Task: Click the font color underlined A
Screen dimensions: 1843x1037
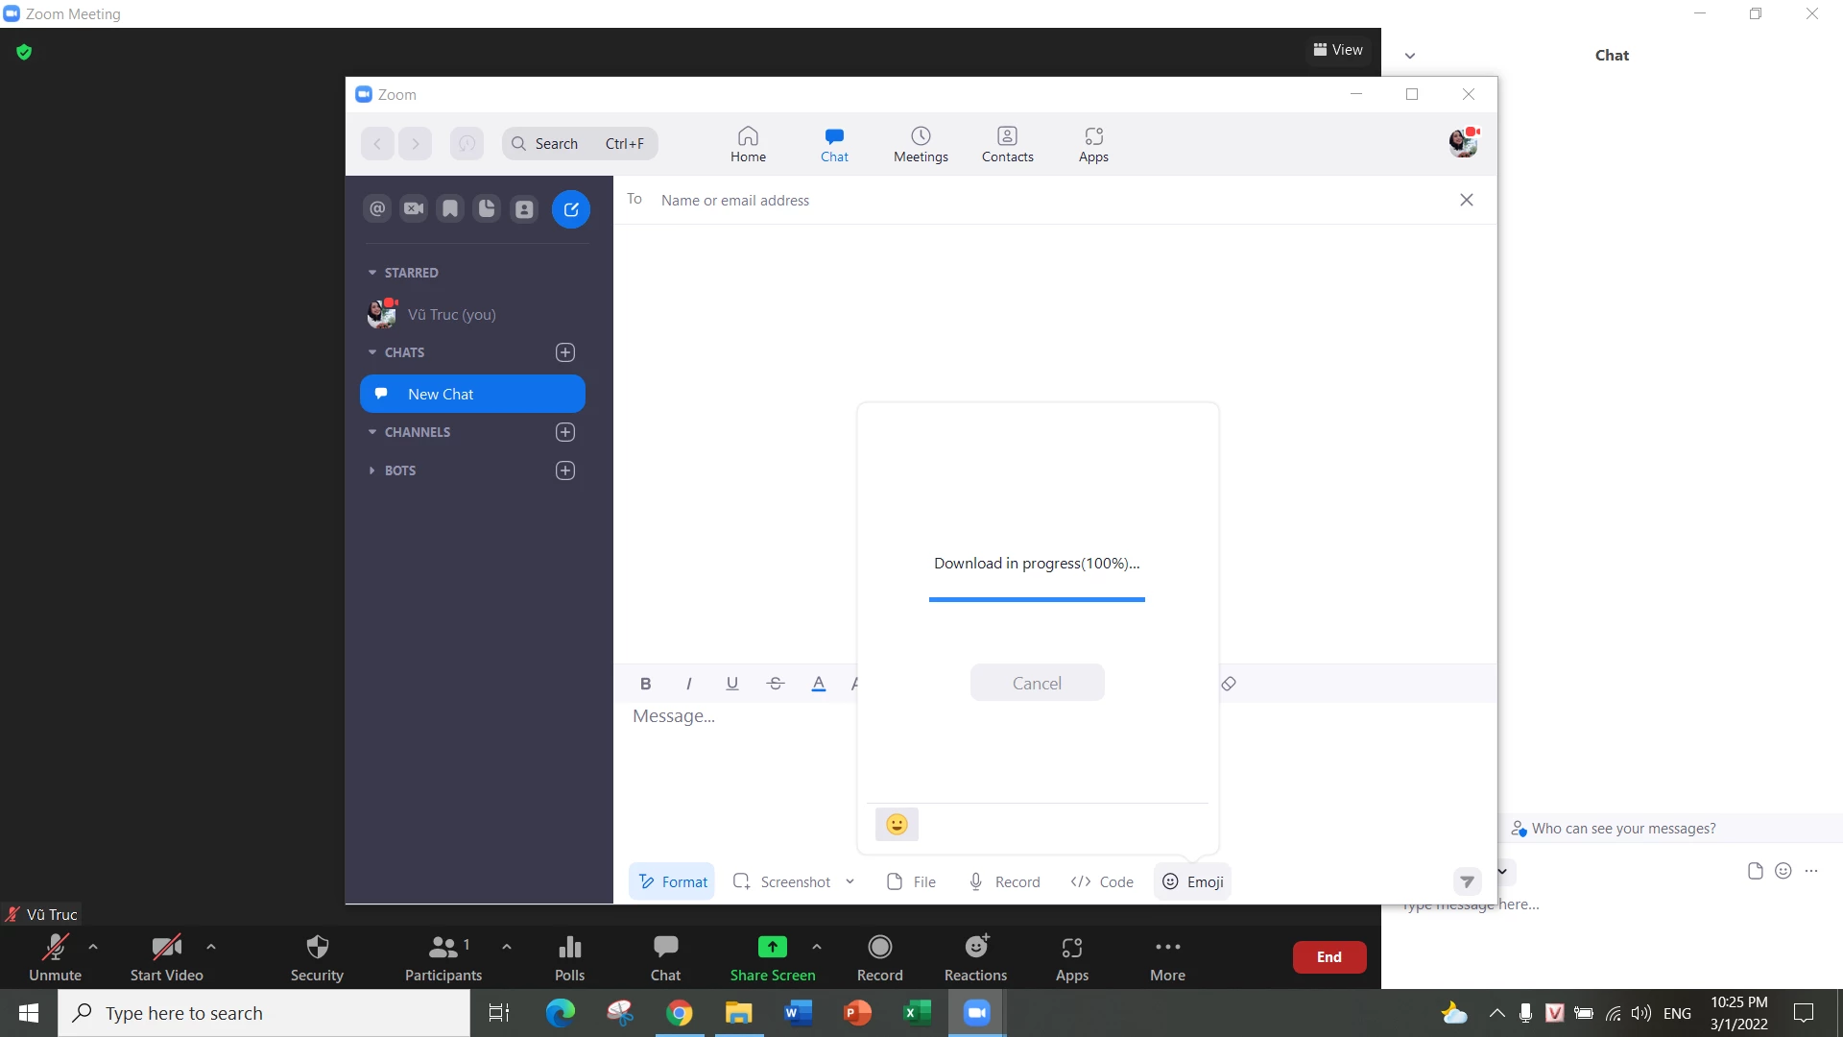Action: click(818, 684)
